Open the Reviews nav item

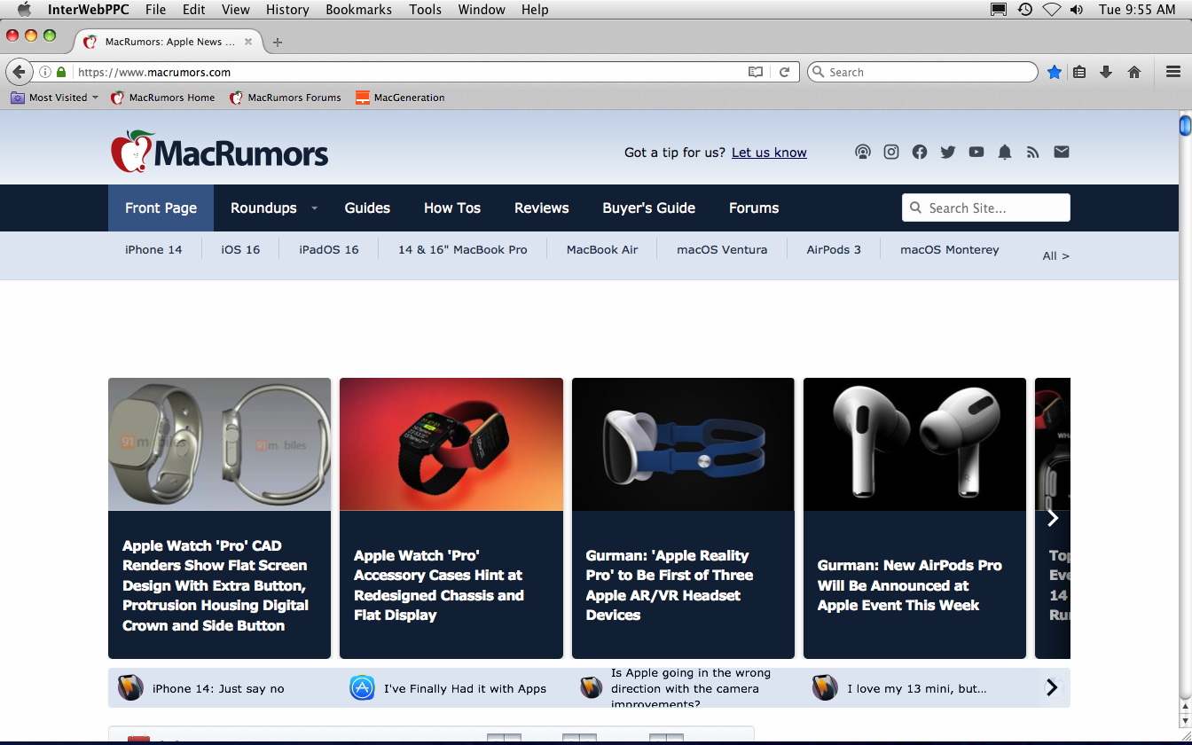[542, 208]
